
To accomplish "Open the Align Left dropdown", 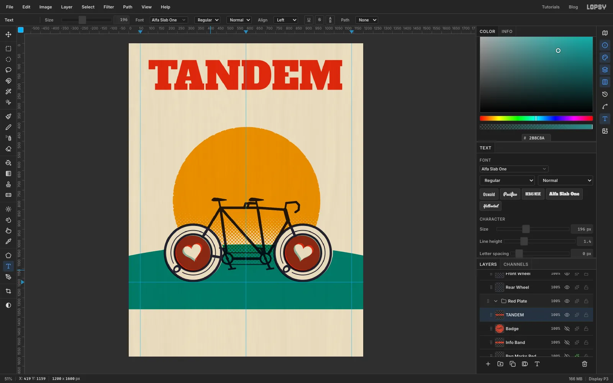I will [x=286, y=20].
